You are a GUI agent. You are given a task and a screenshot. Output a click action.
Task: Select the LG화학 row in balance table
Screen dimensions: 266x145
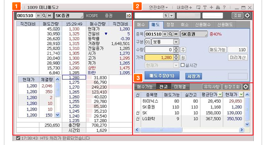coord(189,118)
